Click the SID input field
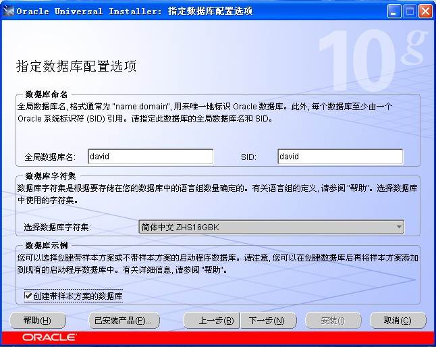The width and height of the screenshot is (436, 347). (x=340, y=157)
